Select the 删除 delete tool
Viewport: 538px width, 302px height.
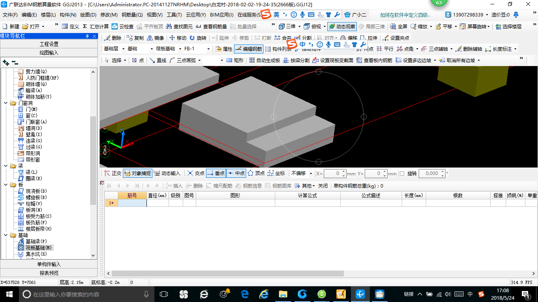click(x=113, y=38)
